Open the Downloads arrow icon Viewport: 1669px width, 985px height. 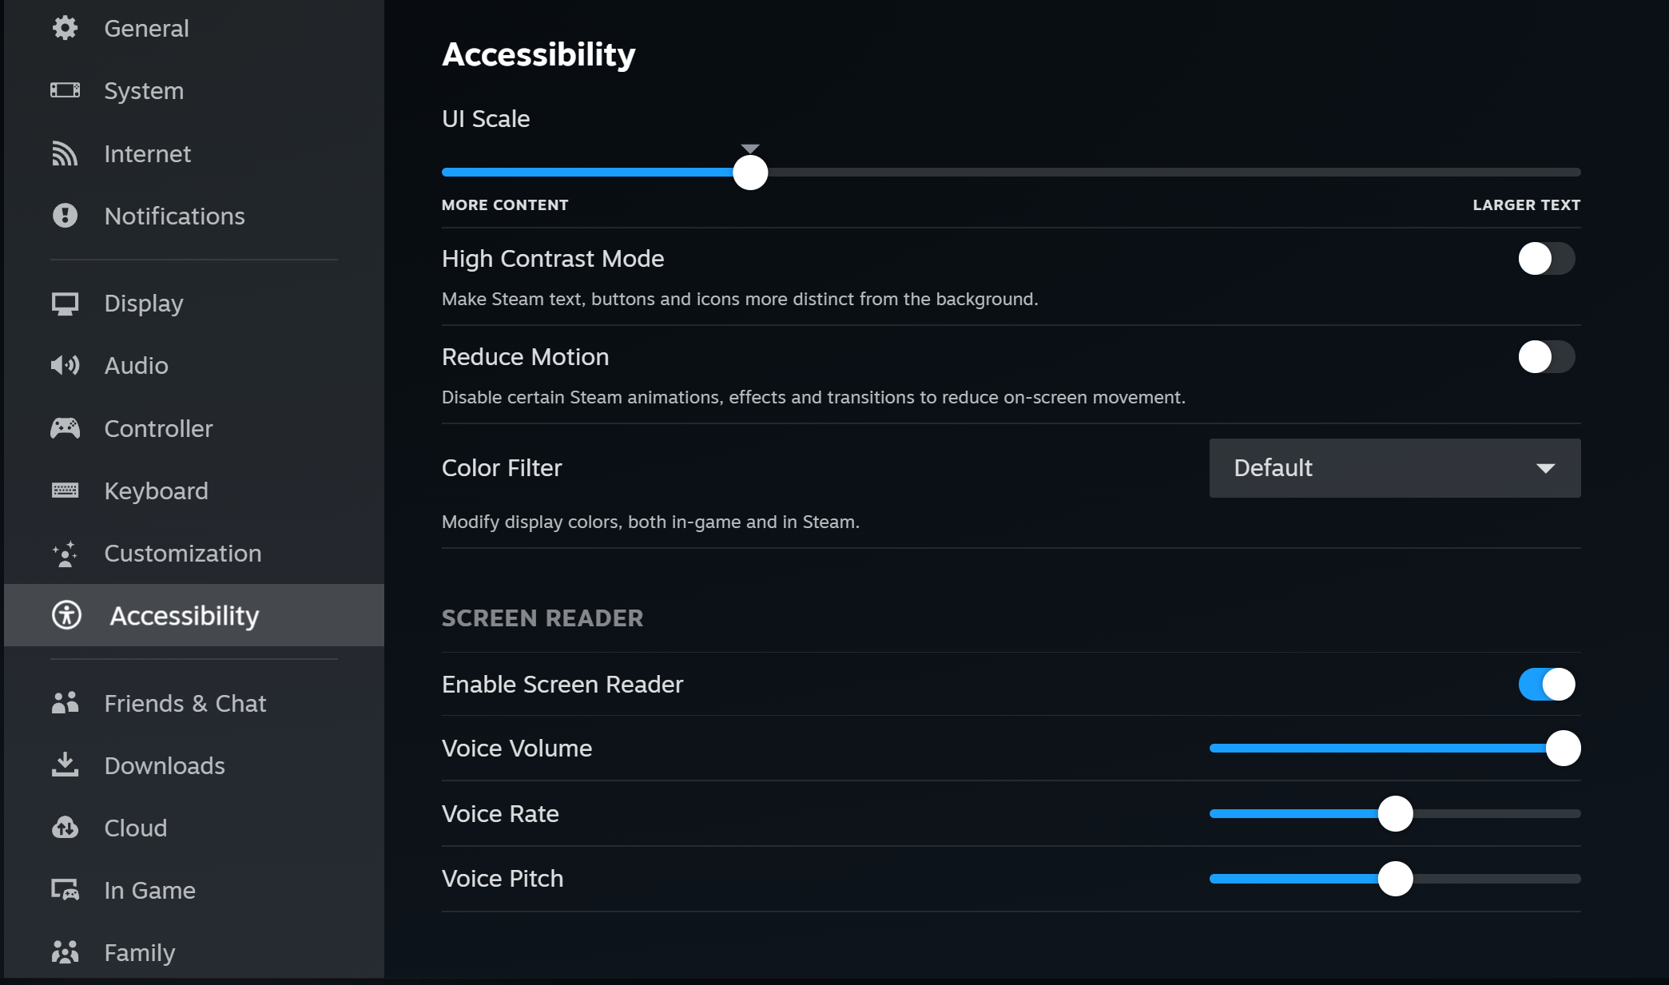pos(65,765)
